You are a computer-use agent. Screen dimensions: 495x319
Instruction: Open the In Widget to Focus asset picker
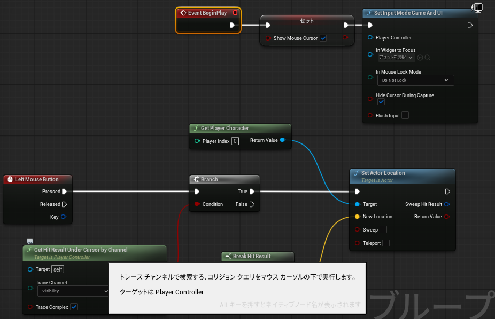click(396, 58)
